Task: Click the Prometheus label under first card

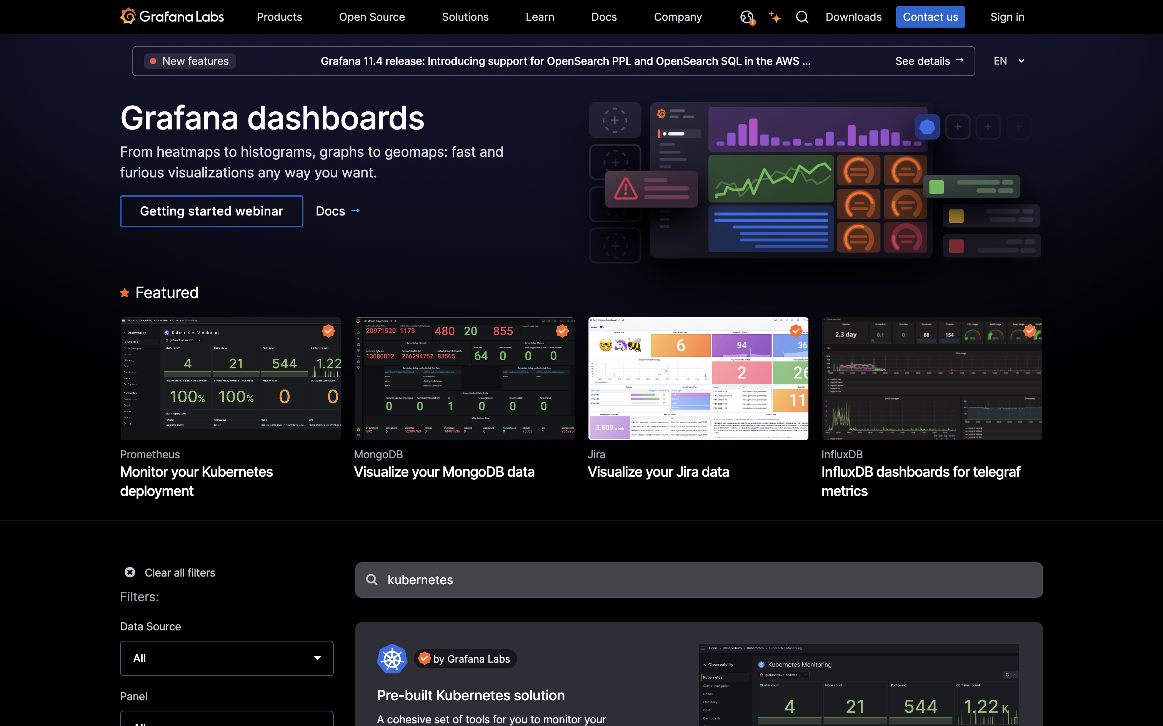Action: coord(150,454)
